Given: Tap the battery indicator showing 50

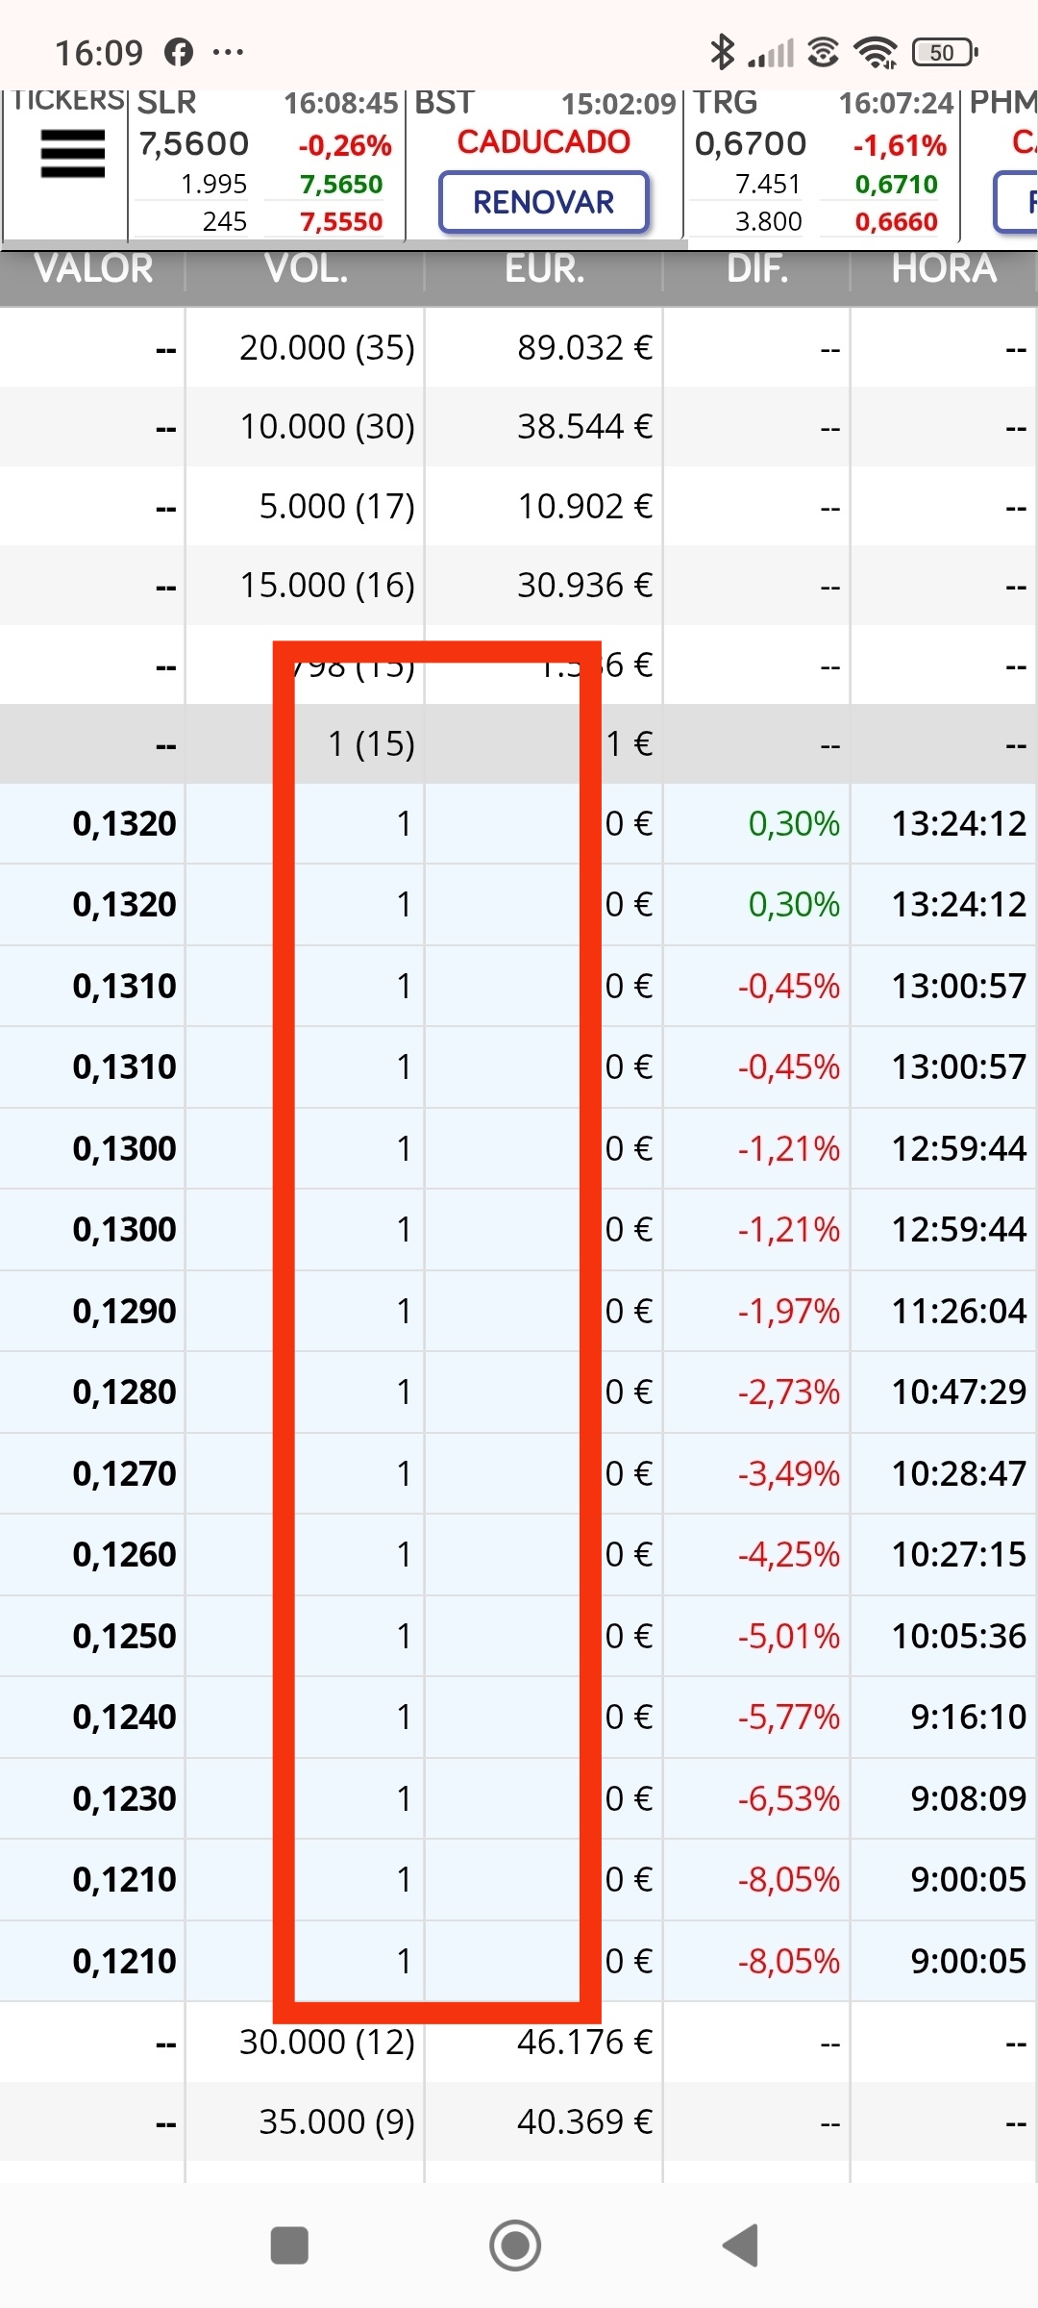Looking at the screenshot, I should (x=945, y=52).
